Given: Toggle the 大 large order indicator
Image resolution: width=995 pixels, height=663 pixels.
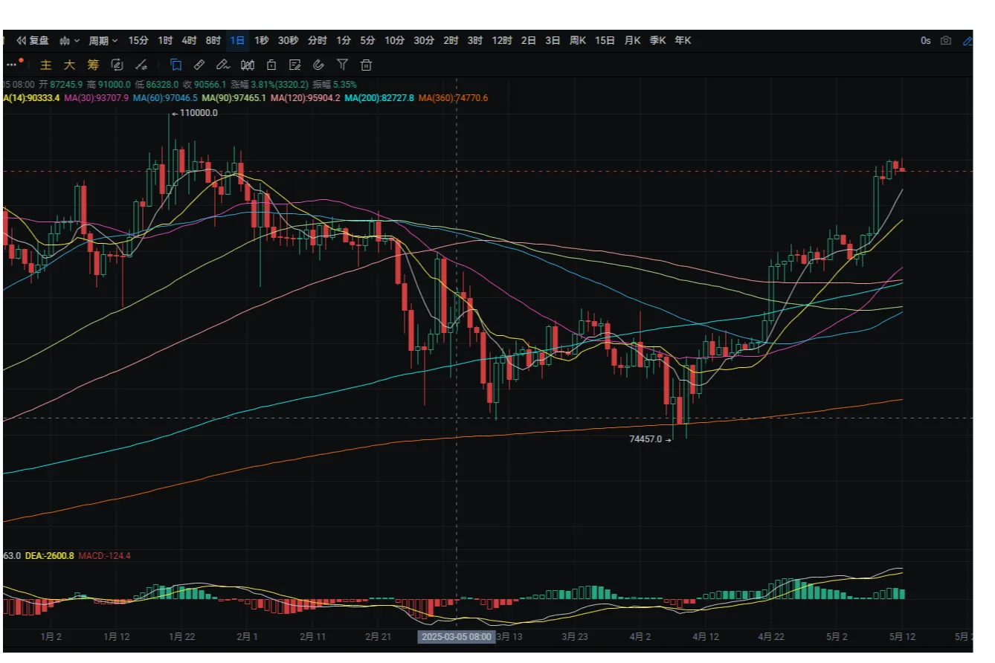Looking at the screenshot, I should pos(69,65).
